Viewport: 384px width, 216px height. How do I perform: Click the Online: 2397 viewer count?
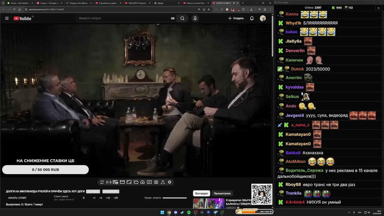coord(313,8)
